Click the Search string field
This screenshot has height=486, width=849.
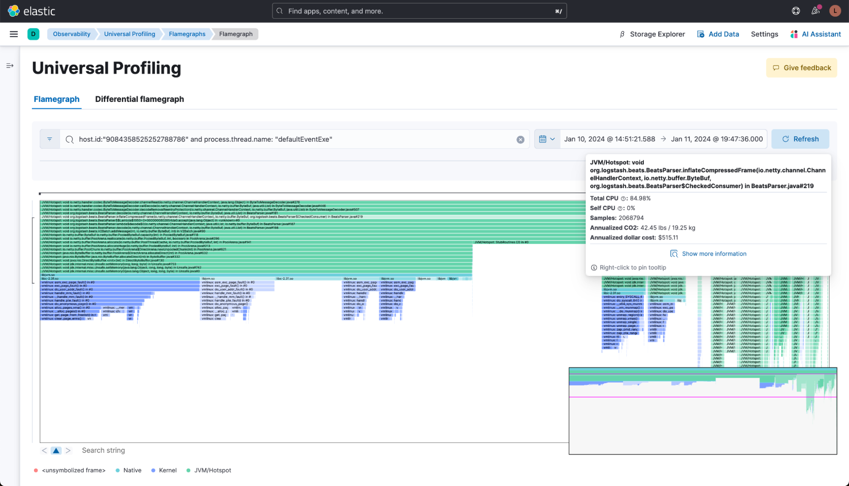click(x=103, y=450)
